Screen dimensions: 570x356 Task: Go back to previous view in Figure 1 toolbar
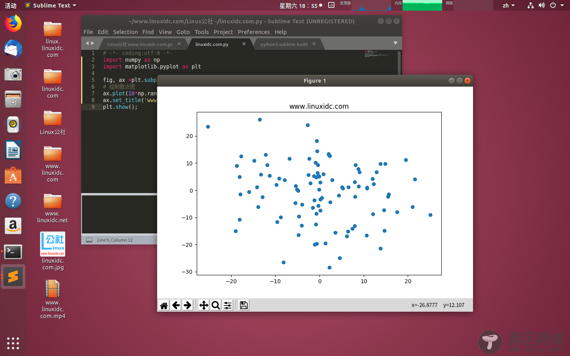point(176,305)
